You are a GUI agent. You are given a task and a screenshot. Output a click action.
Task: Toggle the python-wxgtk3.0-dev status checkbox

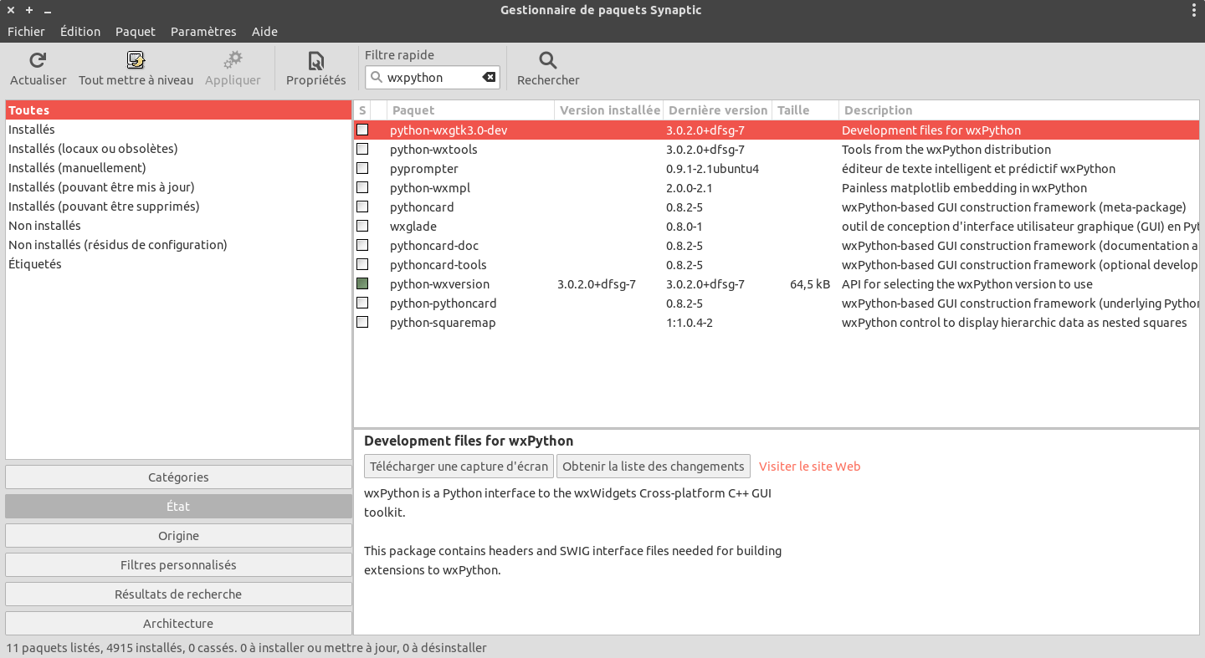click(x=362, y=130)
